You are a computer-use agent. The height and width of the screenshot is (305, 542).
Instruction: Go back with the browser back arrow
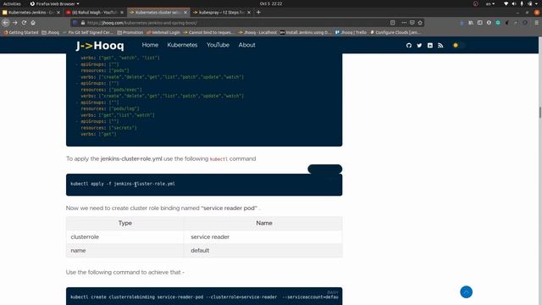(6, 23)
